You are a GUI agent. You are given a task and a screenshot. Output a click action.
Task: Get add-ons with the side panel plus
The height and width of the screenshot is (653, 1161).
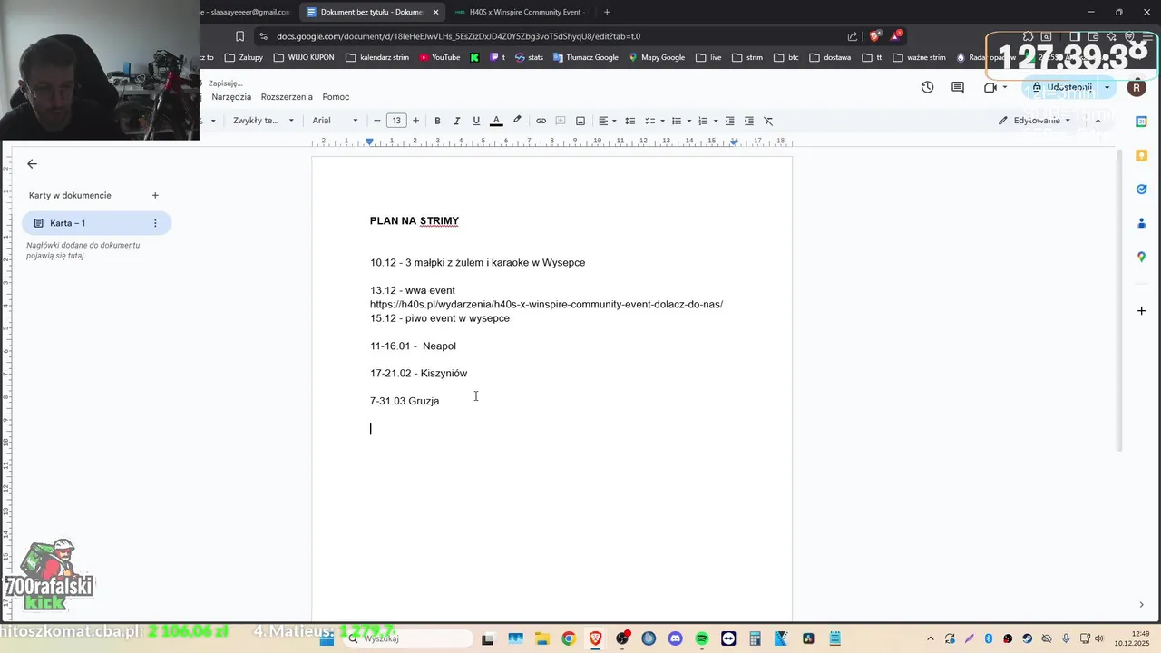pyautogui.click(x=1142, y=311)
